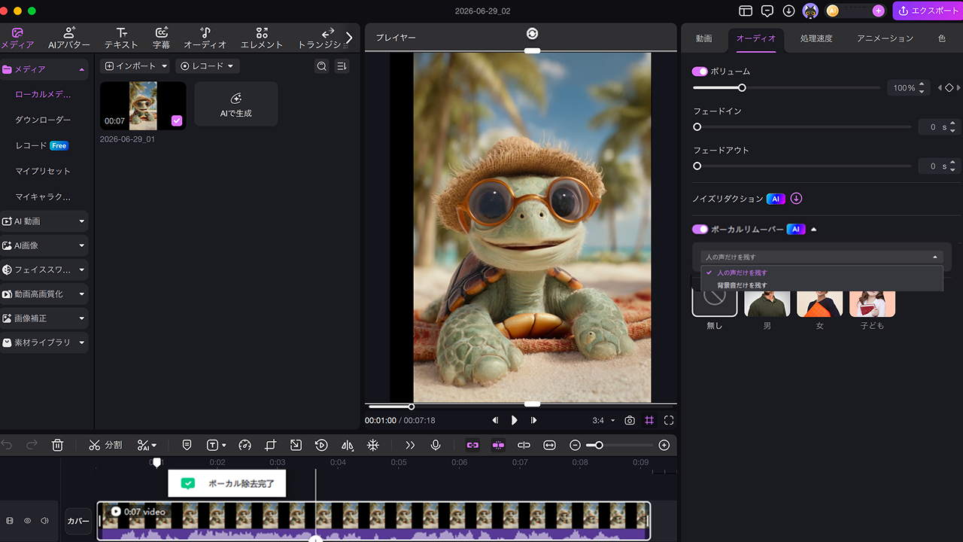The height and width of the screenshot is (542, 963).
Task: Step forward one frame in the player
Action: pos(533,420)
